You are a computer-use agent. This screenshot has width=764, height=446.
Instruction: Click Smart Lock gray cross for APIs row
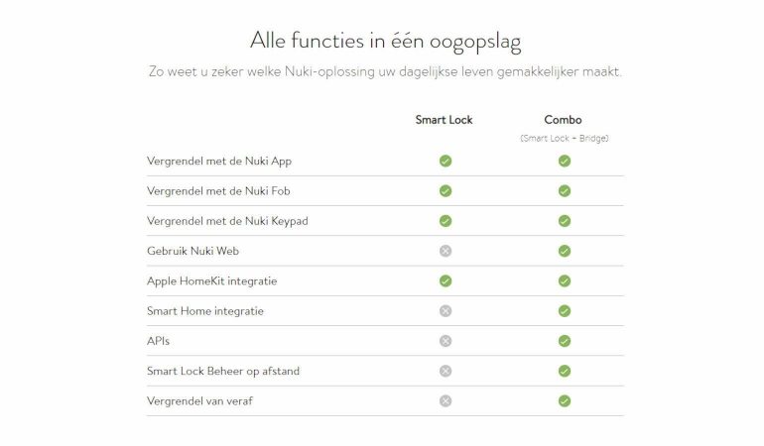point(446,341)
